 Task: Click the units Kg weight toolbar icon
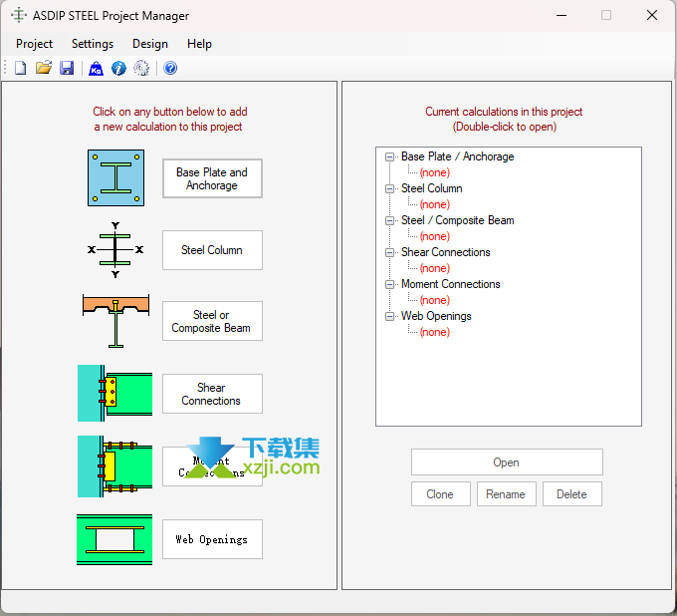(96, 68)
